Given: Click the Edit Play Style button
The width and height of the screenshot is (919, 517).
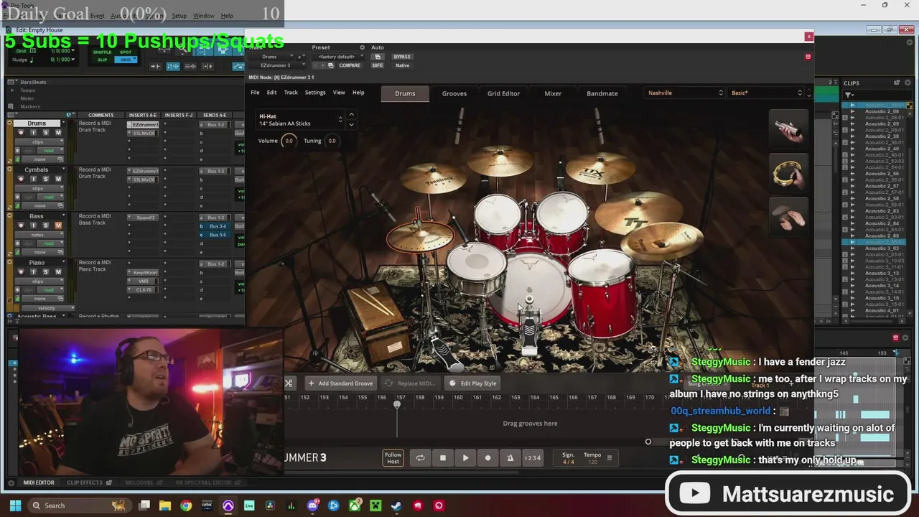Looking at the screenshot, I should [472, 383].
